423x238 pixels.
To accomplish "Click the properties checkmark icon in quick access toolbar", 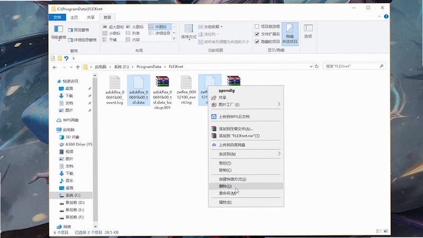I will [53, 58].
